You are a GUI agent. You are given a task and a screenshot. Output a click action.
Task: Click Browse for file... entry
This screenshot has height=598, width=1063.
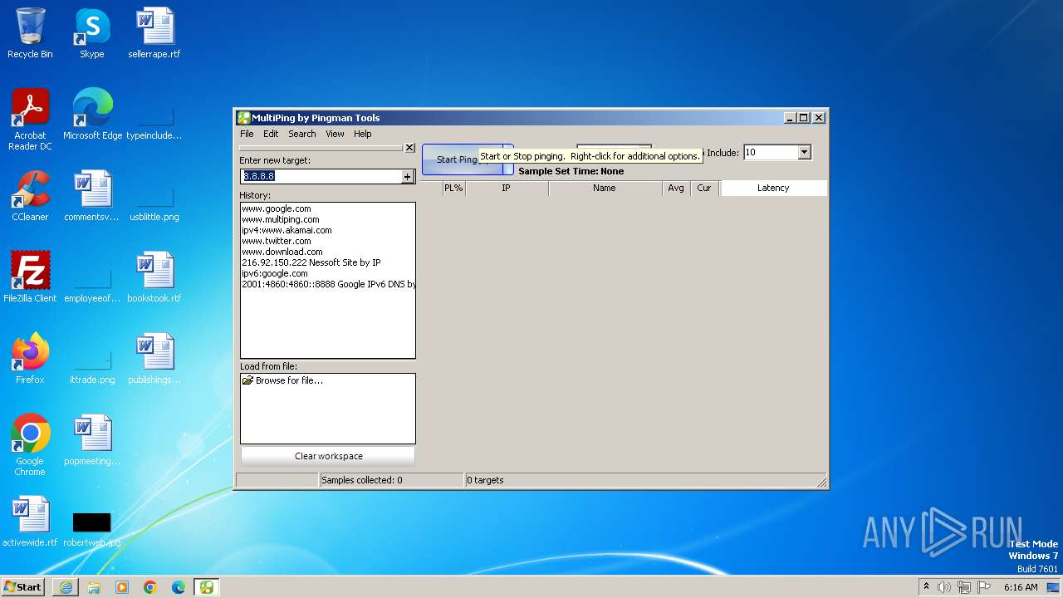click(x=289, y=380)
